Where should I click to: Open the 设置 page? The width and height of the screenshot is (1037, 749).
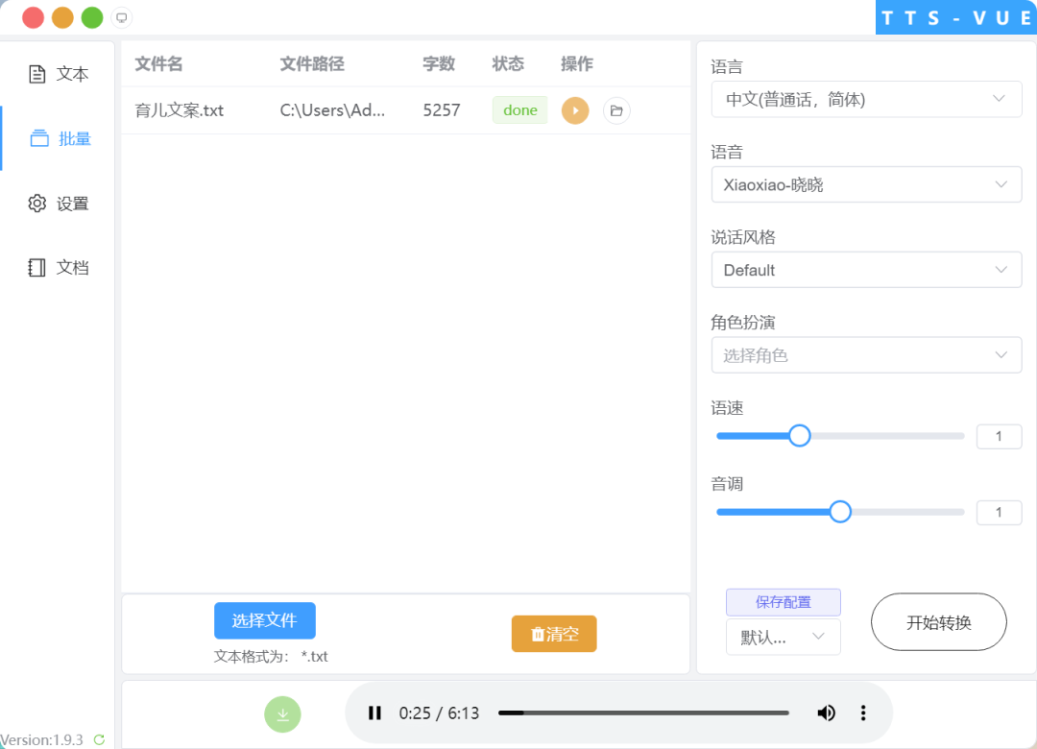(x=59, y=204)
